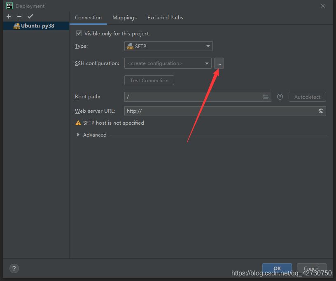Click the Autodetect button
The image size is (336, 281).
(307, 97)
